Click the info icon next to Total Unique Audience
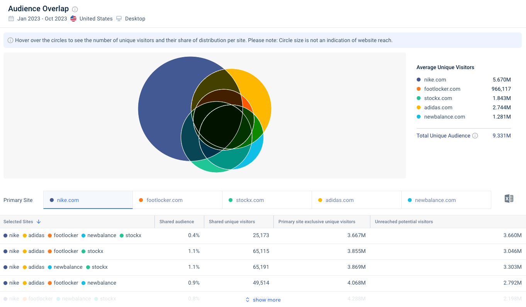The height and width of the screenshot is (307, 526). [x=475, y=136]
